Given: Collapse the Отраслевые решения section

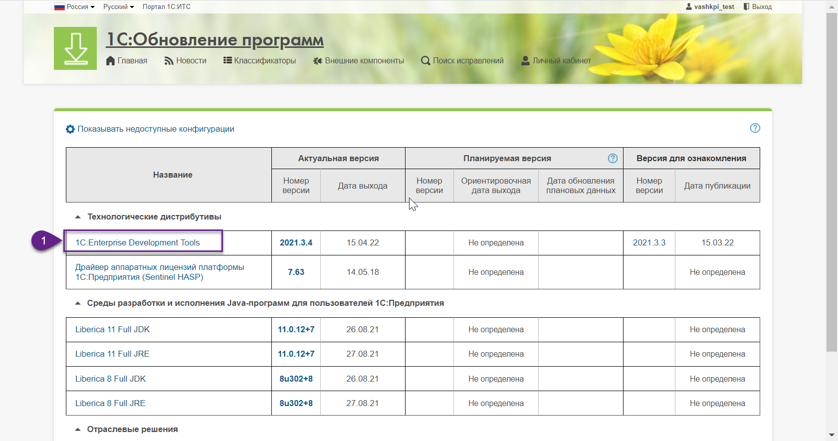Looking at the screenshot, I should click(77, 430).
